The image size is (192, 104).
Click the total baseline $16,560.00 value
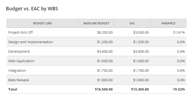coord(104,89)
